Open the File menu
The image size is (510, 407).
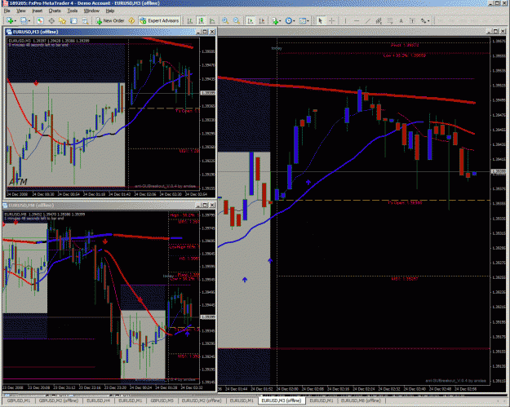[x=7, y=11]
